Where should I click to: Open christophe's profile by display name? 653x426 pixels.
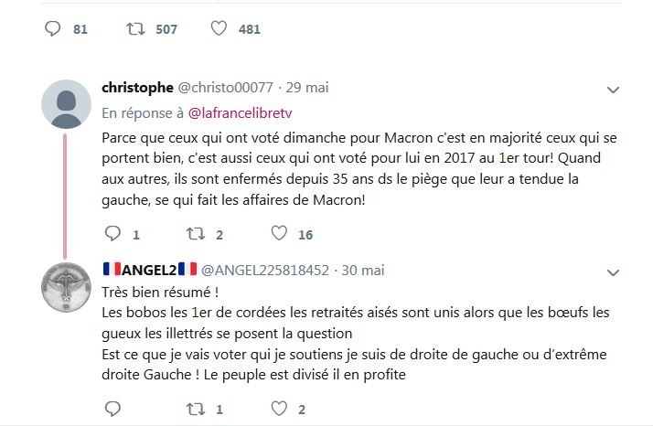(137, 88)
